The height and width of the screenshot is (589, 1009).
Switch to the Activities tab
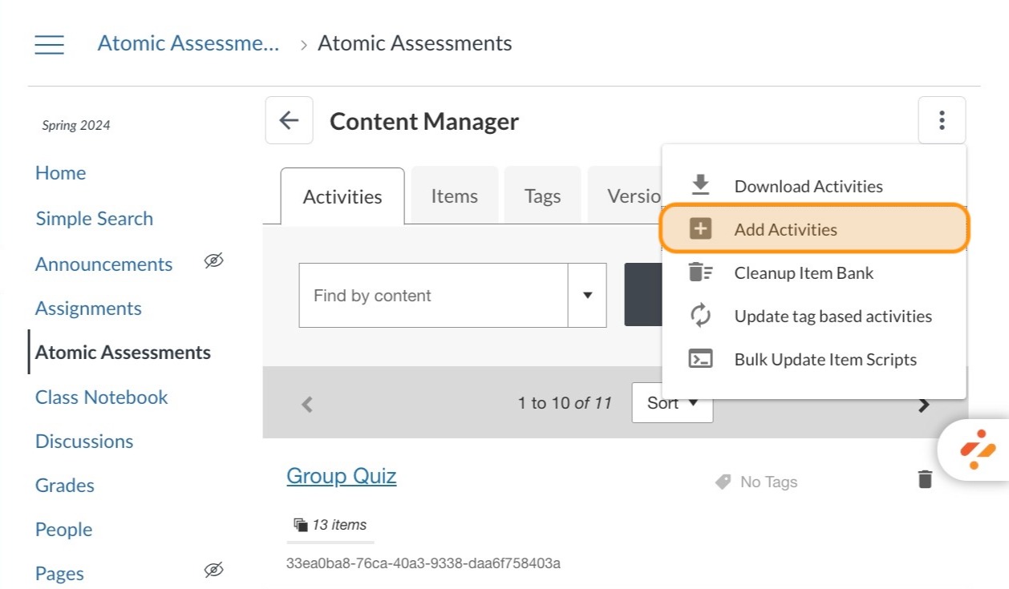point(342,196)
